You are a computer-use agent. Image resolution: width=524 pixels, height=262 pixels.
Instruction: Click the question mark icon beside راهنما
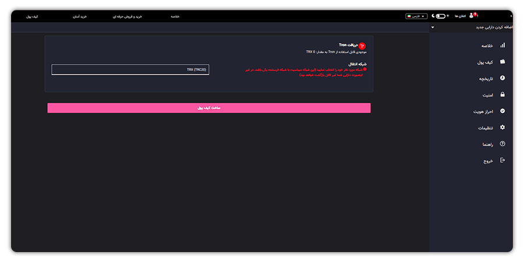tap(502, 144)
